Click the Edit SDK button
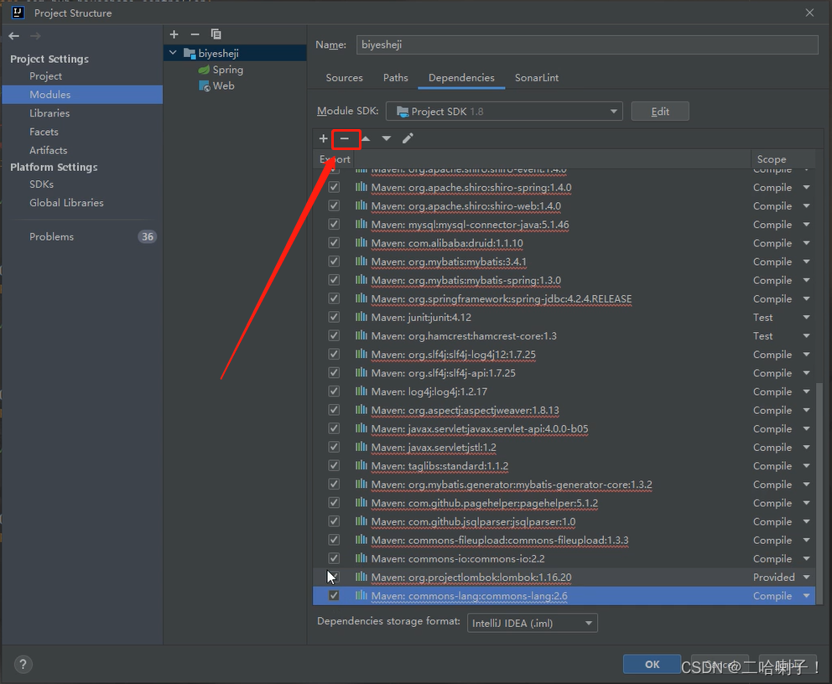The width and height of the screenshot is (832, 684). [x=660, y=111]
